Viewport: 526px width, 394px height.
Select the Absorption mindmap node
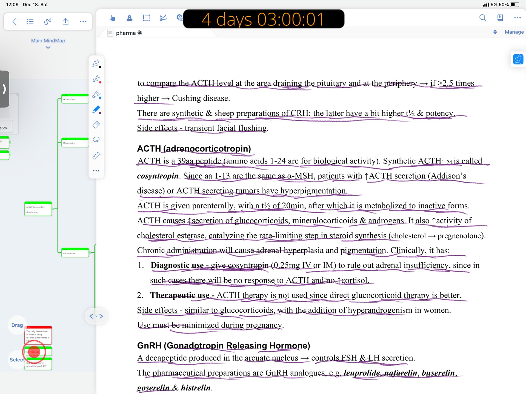75,99
